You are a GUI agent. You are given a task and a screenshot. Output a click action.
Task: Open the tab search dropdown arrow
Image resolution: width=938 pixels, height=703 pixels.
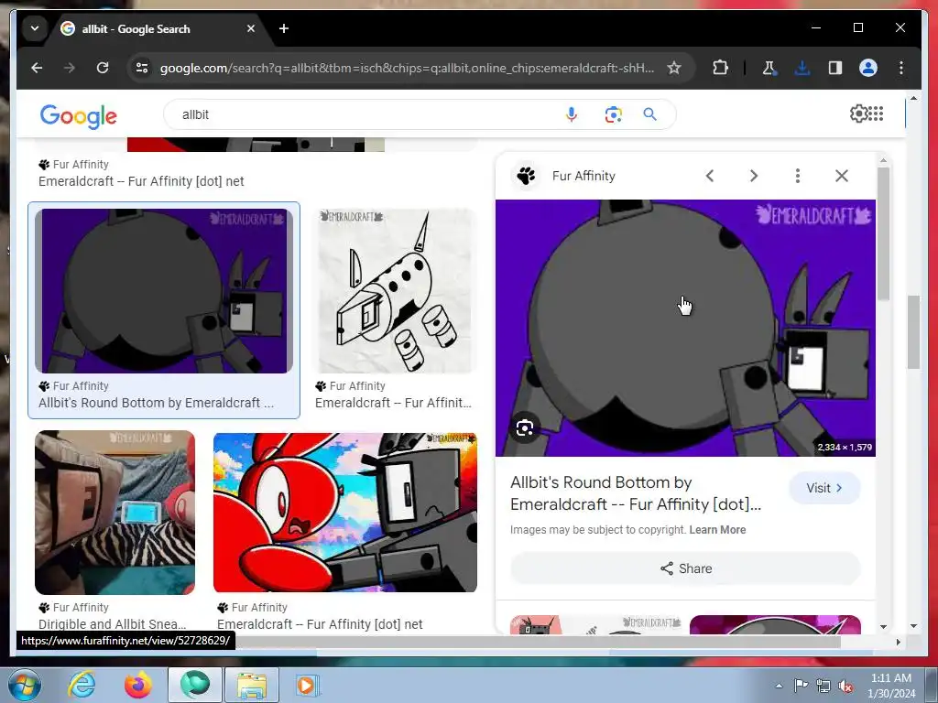point(35,28)
